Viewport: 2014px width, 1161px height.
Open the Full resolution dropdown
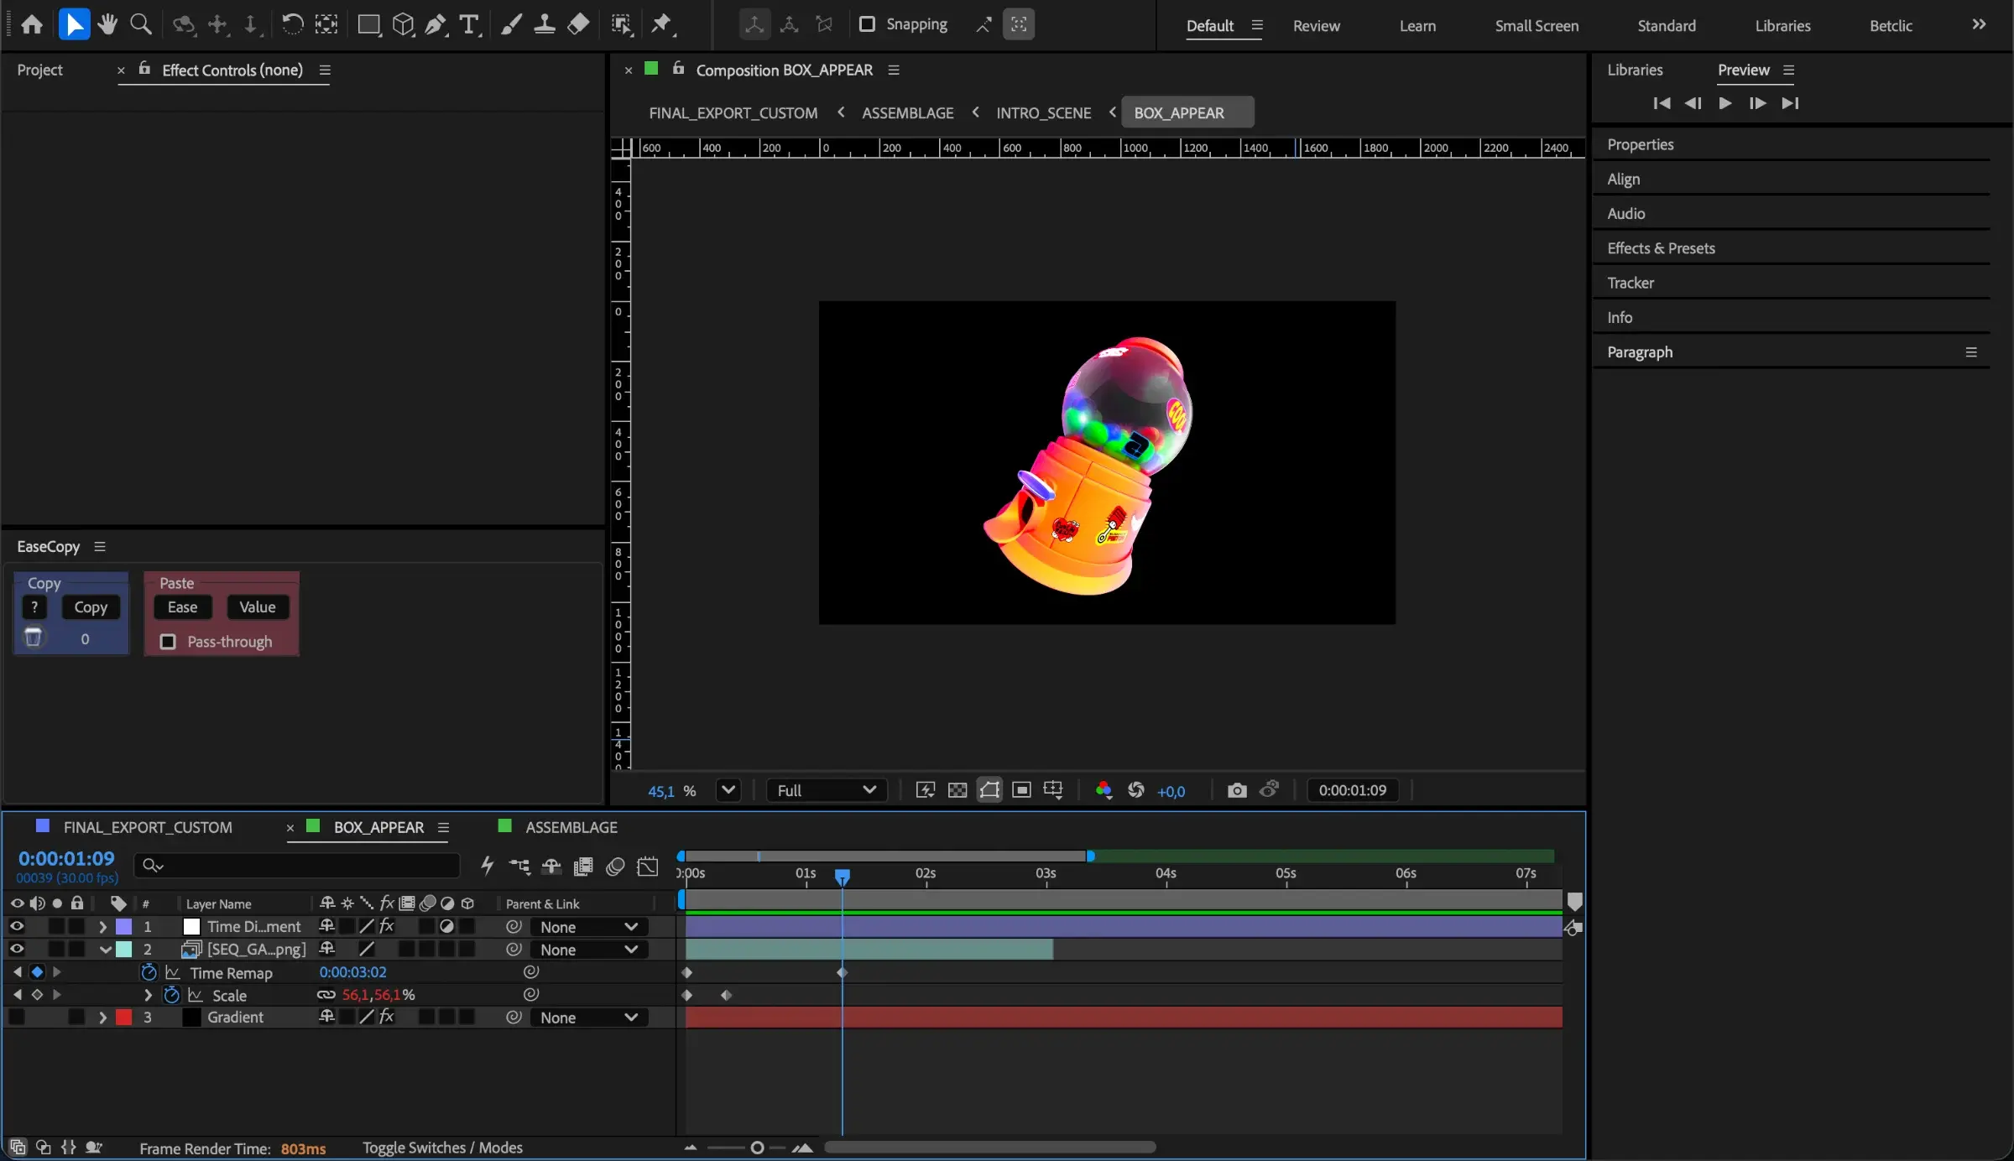826,790
